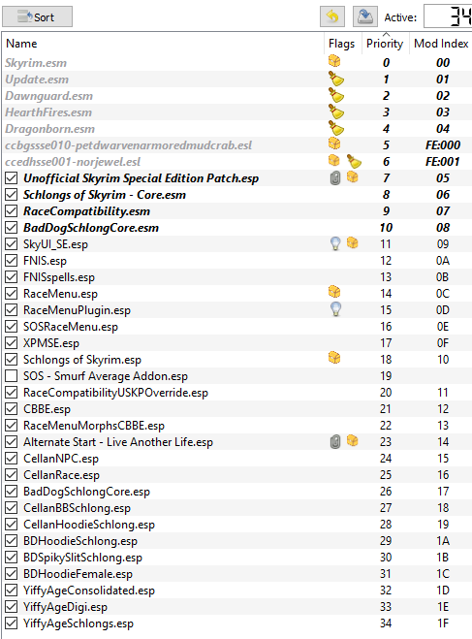
Task: Select the Skyrim.esm plugin name
Action: point(36,63)
